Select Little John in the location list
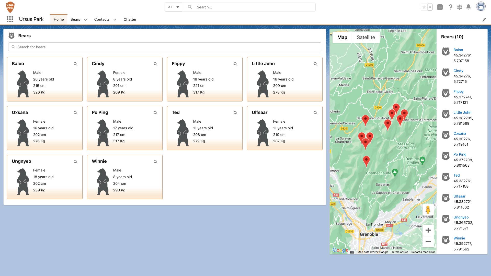This screenshot has height=276, width=491. pyautogui.click(x=462, y=112)
